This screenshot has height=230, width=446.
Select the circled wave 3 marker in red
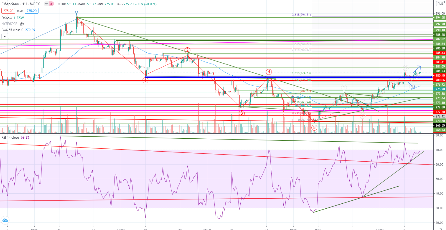coord(242,113)
